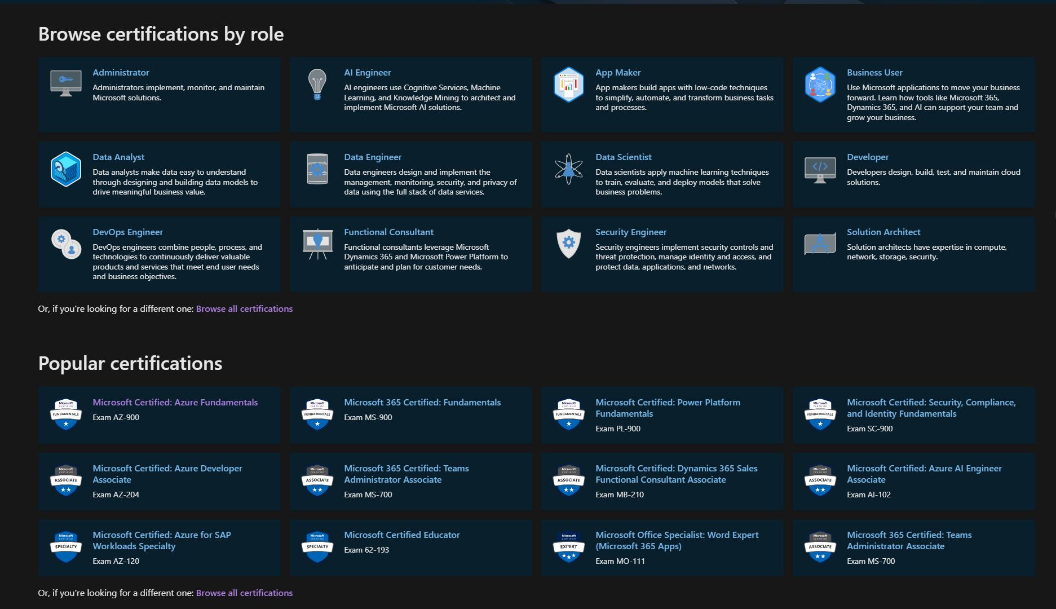Click the Exam SC-900 text
Screen dimensions: 1056x609
[x=870, y=429]
